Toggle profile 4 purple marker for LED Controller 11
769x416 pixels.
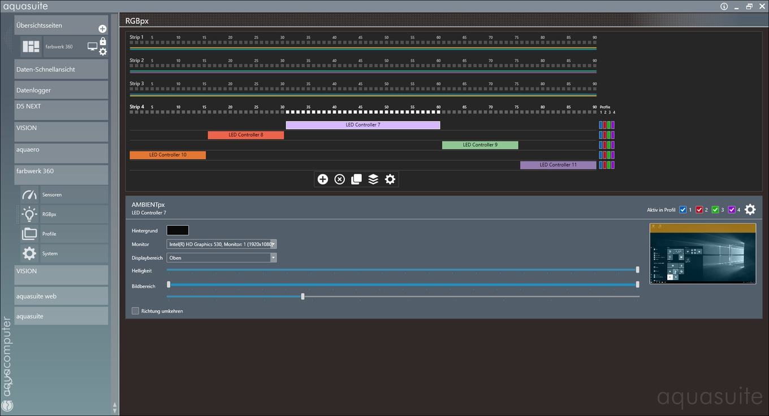(613, 165)
